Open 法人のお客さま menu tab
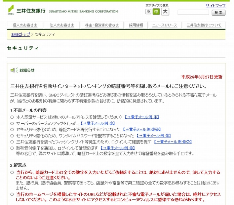 62,25
